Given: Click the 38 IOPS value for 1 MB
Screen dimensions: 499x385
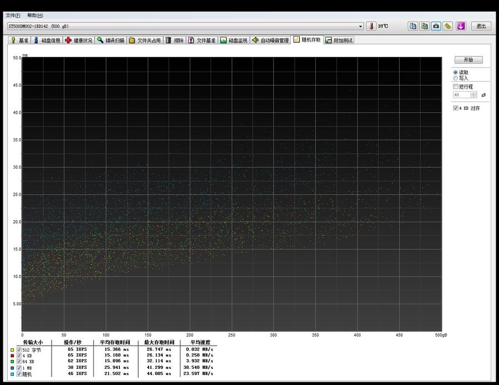Looking at the screenshot, I should point(77,367).
